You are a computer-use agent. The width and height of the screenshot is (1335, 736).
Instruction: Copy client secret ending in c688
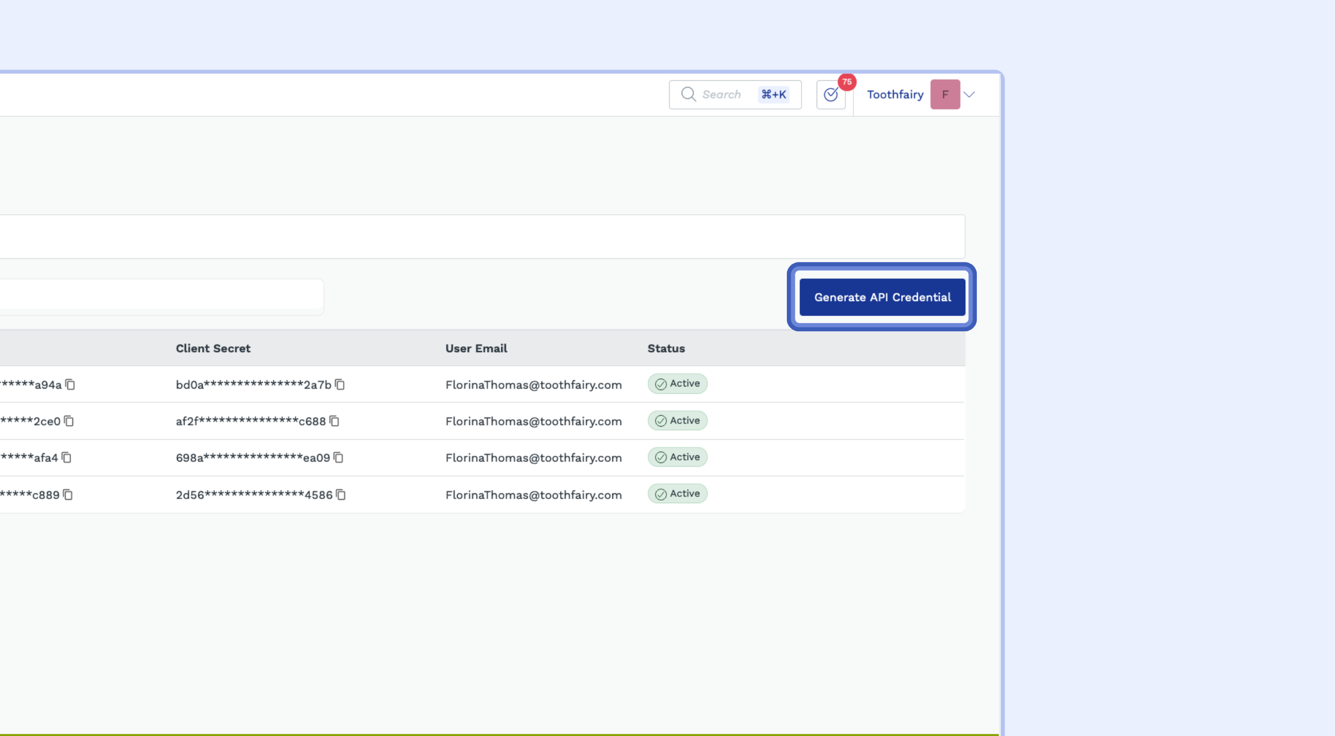point(335,421)
